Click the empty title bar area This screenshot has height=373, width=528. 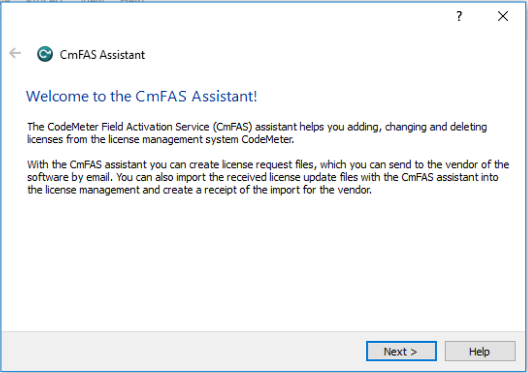[232, 17]
